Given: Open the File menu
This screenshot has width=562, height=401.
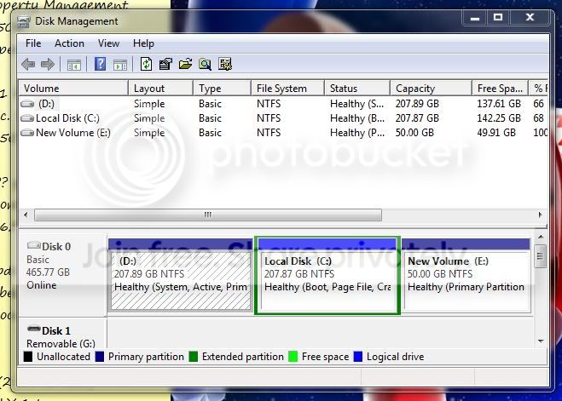Looking at the screenshot, I should pyautogui.click(x=33, y=43).
